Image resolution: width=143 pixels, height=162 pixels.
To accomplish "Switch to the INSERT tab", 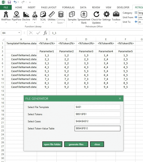I will coord(31,8).
